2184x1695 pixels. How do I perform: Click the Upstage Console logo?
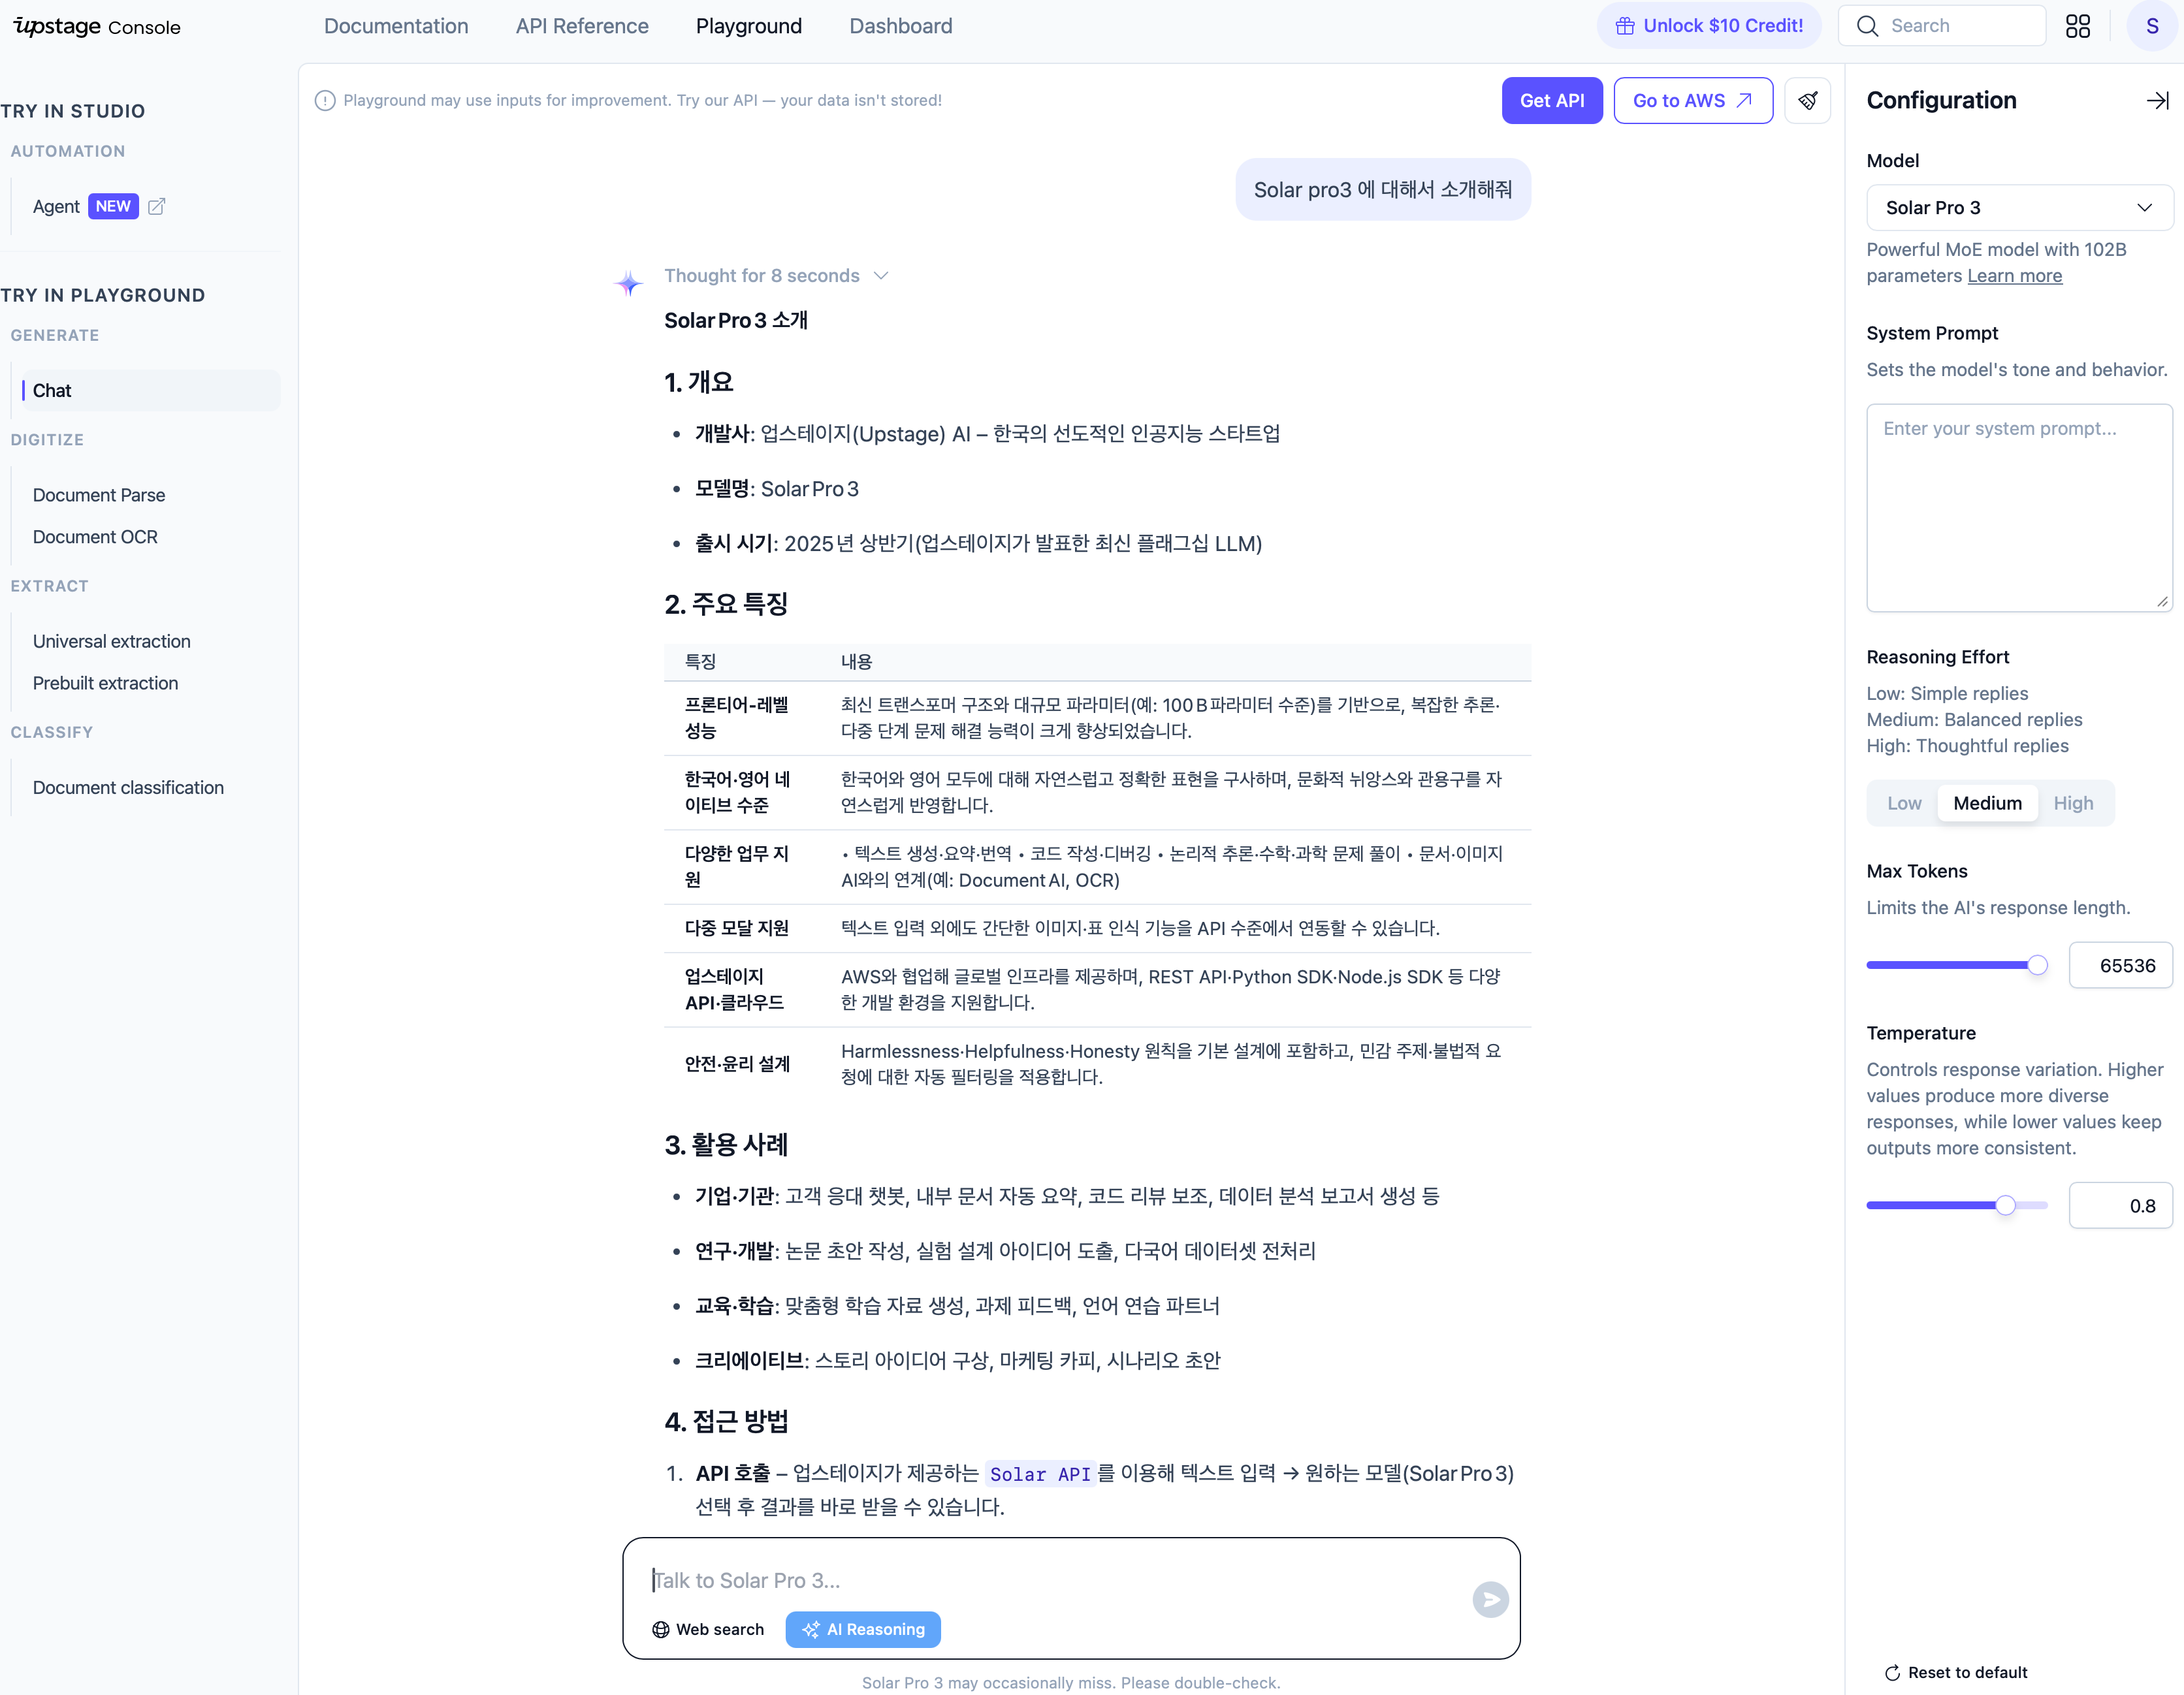click(97, 26)
